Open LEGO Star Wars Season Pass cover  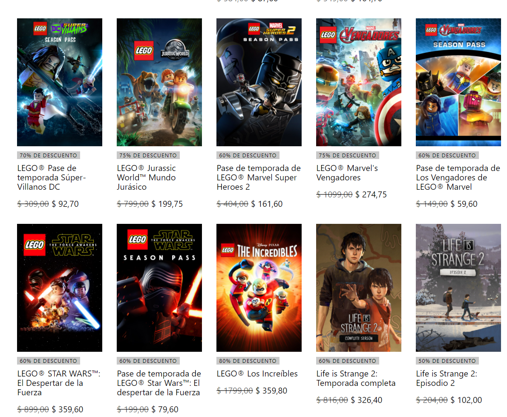tap(159, 288)
